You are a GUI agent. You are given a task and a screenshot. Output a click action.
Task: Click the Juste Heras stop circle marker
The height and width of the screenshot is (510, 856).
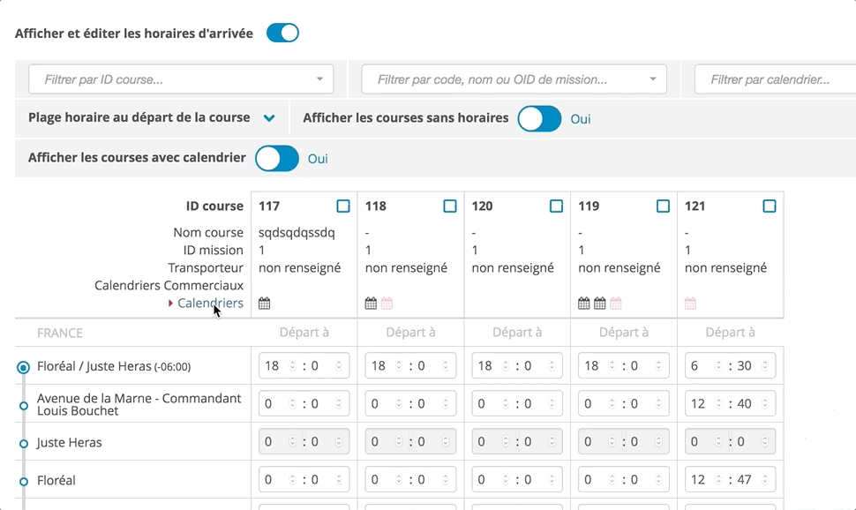coord(24,443)
